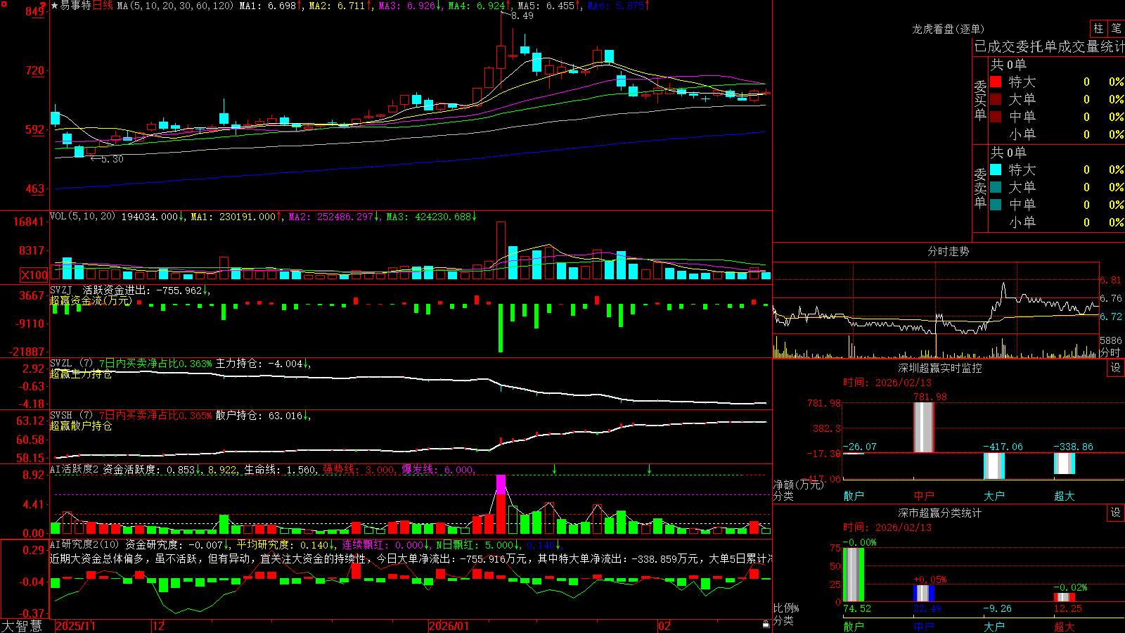The image size is (1125, 633).
Task: Click the 深市超赢分类统计 panel title
Action: pyautogui.click(x=939, y=513)
